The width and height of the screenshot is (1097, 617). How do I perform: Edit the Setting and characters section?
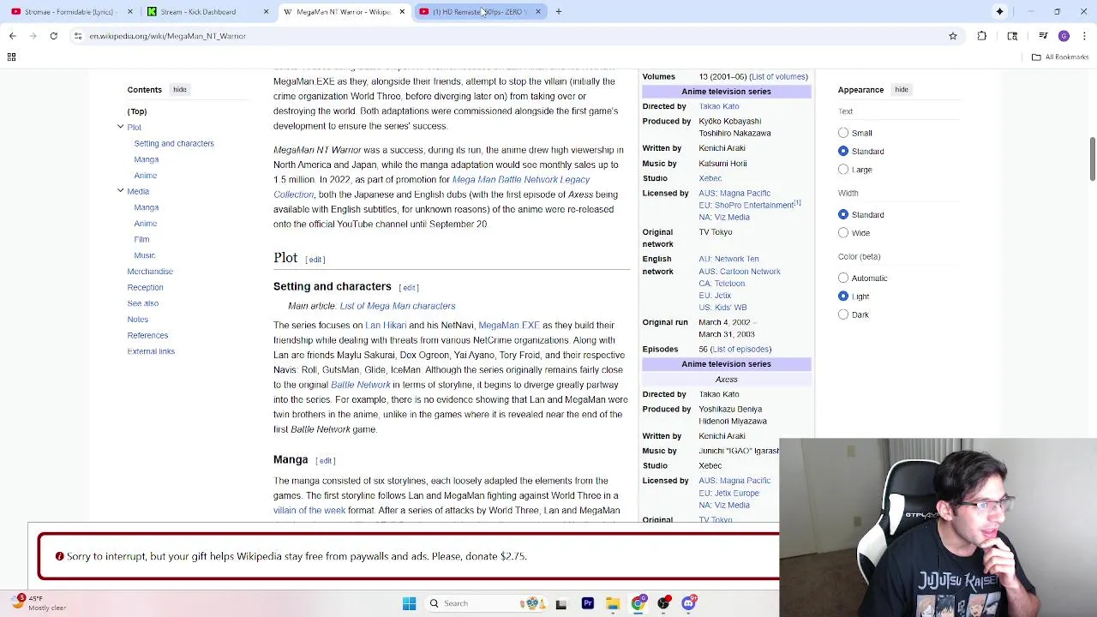[x=410, y=288]
